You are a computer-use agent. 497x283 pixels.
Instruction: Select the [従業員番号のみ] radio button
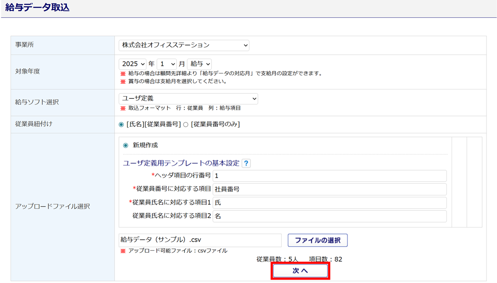click(x=186, y=124)
